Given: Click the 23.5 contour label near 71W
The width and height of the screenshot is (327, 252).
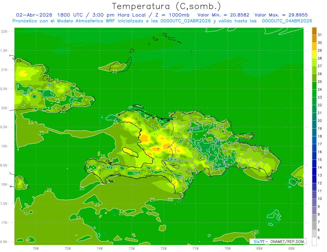Looking at the screenshot, I should tap(195, 144).
